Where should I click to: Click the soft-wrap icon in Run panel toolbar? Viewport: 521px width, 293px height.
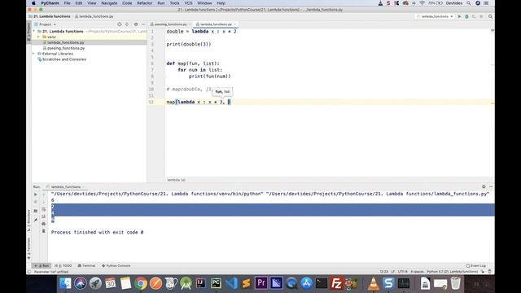click(43, 209)
